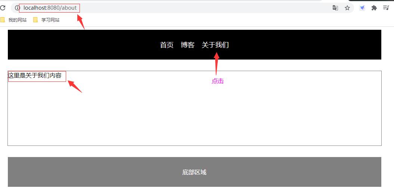Screen dimensions: 394x195
Task: Click the 学习网站 folder icon
Action: click(x=35, y=20)
